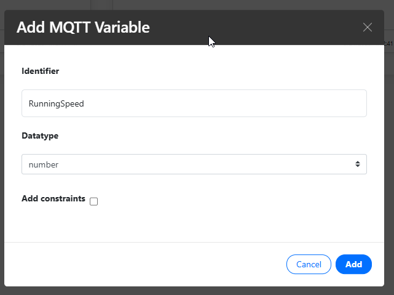Click the empty white area under Add constraints

[194, 224]
